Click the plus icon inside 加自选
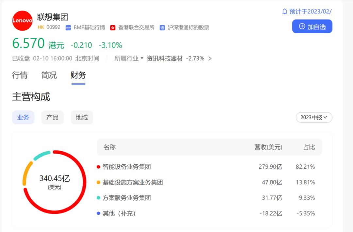The width and height of the screenshot is (353, 232). [301, 26]
